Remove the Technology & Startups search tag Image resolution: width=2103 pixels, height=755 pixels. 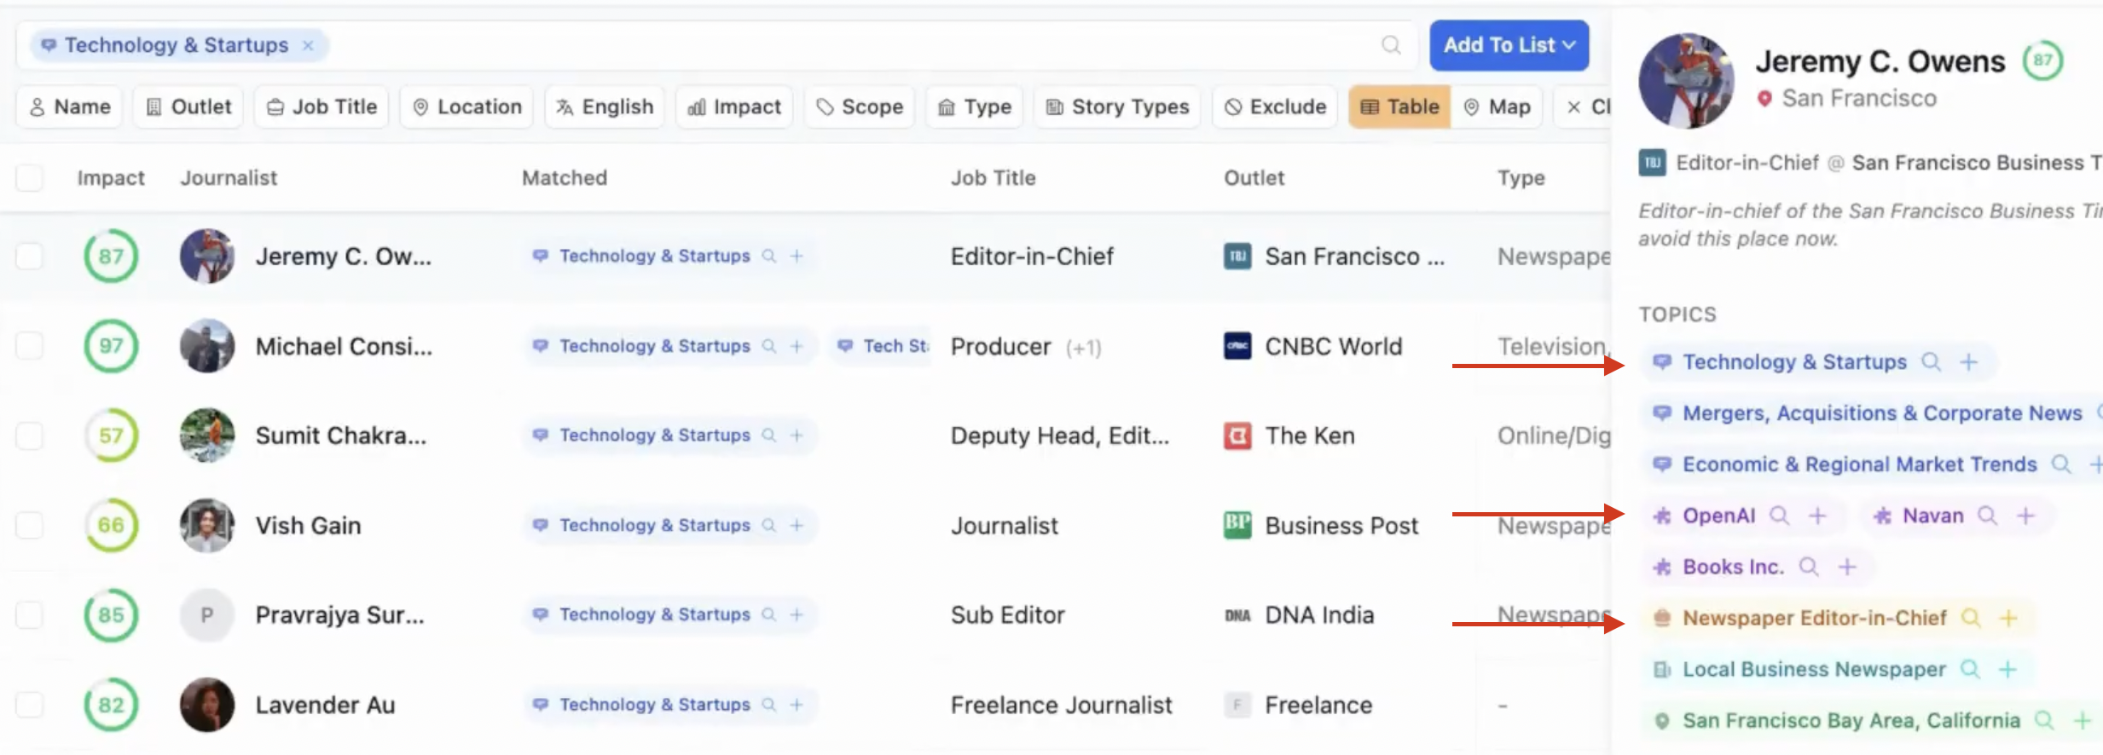308,45
